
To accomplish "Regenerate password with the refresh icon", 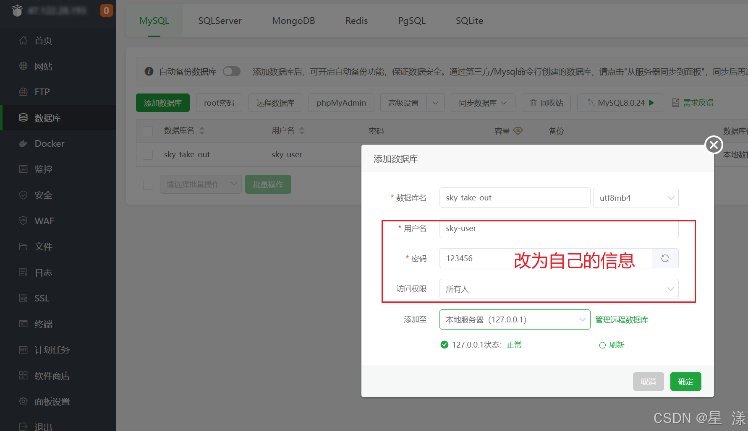I will click(x=665, y=258).
